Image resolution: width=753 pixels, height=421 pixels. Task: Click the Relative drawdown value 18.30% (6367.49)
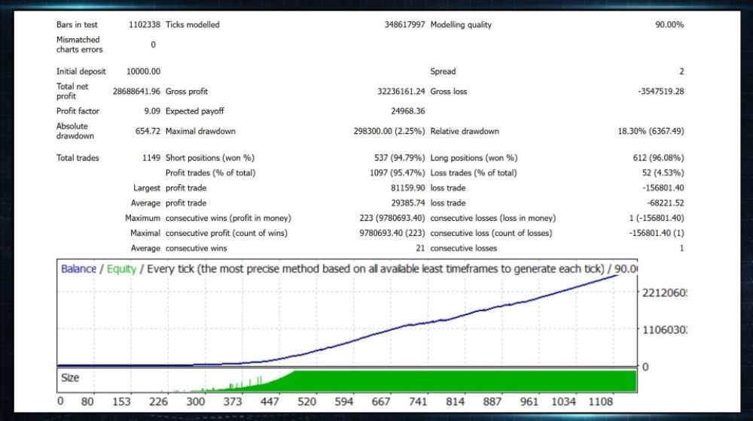pyautogui.click(x=651, y=131)
